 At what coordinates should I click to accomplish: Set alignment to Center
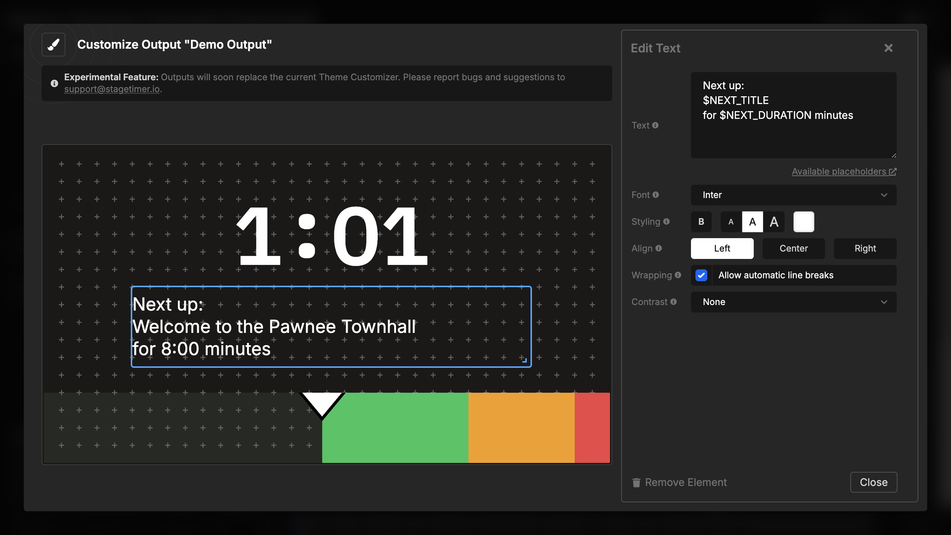793,249
